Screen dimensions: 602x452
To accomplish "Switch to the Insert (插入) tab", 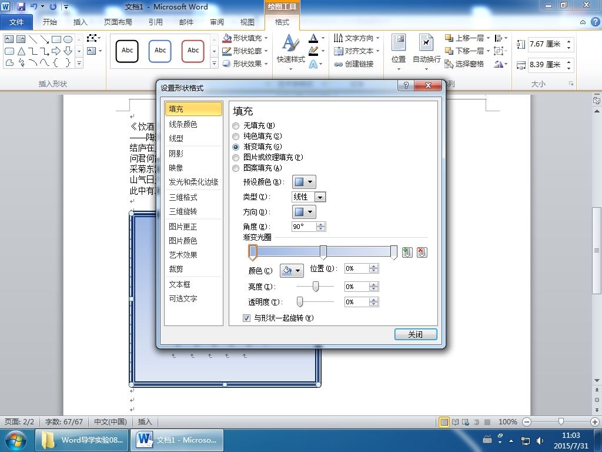I will (x=80, y=22).
